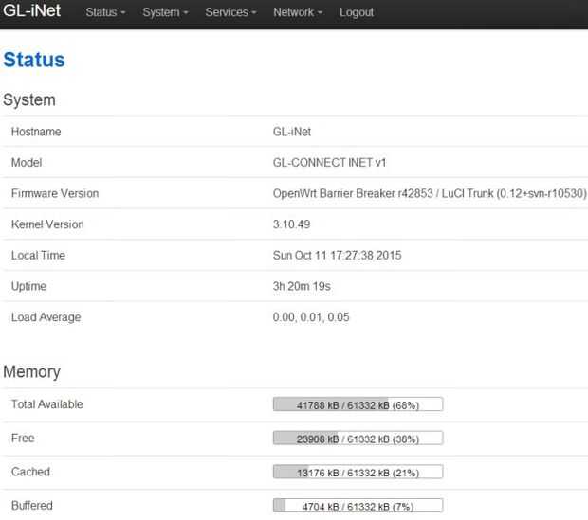Viewport: 588px width, 520px height.
Task: Expand the Services dropdown menu
Action: click(x=230, y=12)
